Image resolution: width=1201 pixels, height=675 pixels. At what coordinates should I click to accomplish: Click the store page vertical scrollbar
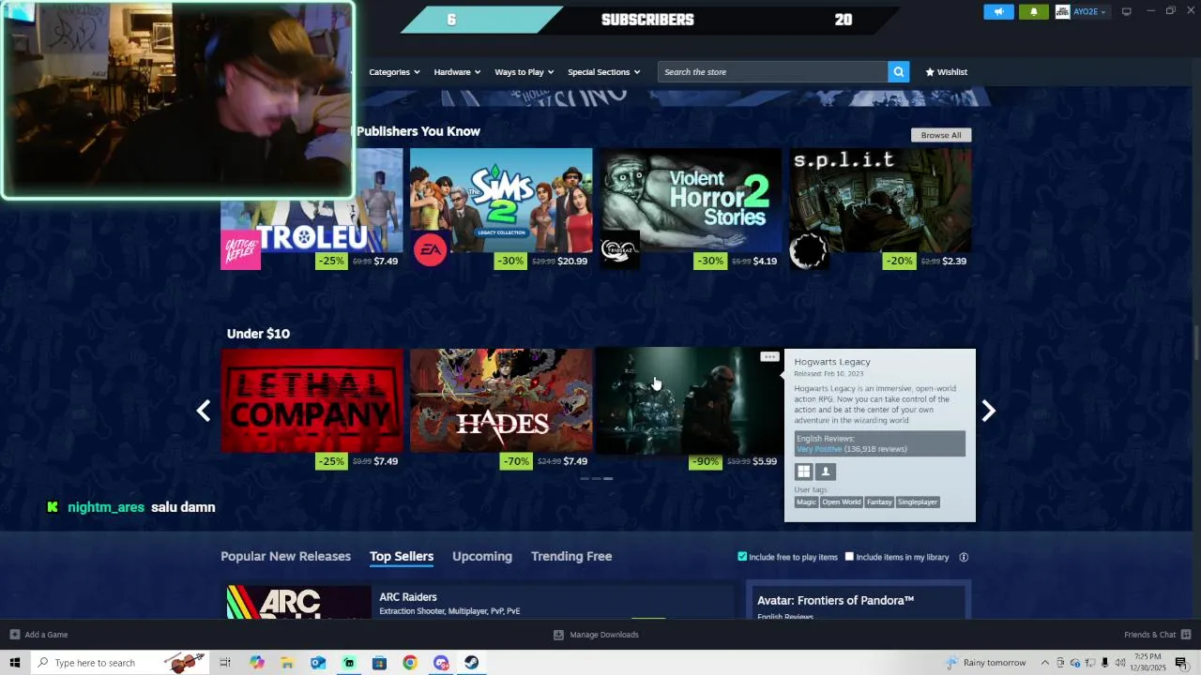point(1195,341)
